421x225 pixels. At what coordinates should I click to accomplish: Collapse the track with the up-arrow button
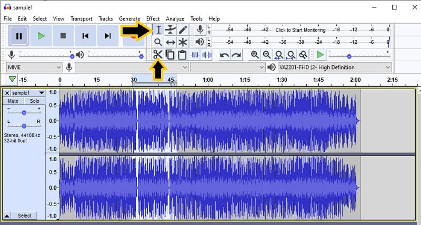[x=7, y=216]
